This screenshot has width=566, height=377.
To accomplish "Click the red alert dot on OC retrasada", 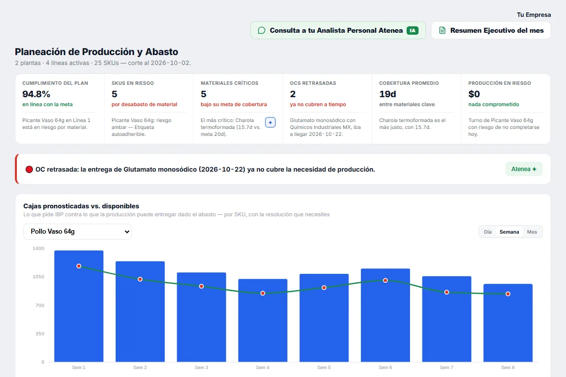I will [x=29, y=170].
